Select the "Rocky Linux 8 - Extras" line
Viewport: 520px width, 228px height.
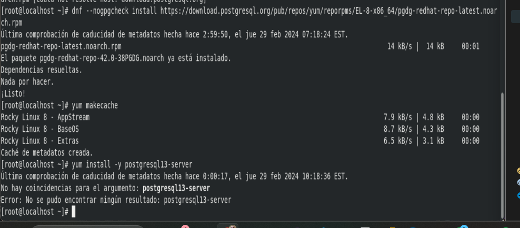pos(40,141)
